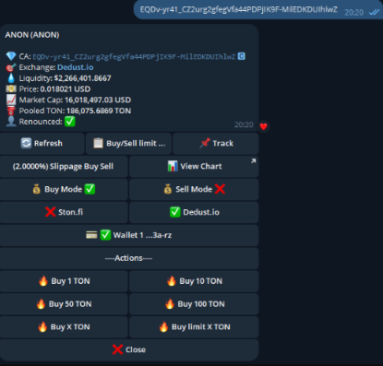Viewport: 383px width, 366px height.
Task: Select Ston.fi exchange option
Action: coord(64,212)
